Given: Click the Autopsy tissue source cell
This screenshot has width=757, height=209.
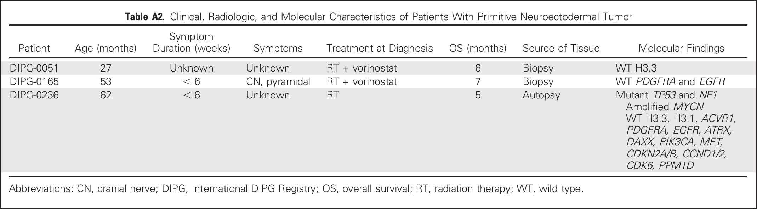Looking at the screenshot, I should pos(541,95).
